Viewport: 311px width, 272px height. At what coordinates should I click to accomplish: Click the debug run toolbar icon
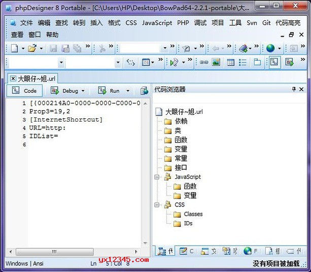click(x=289, y=62)
